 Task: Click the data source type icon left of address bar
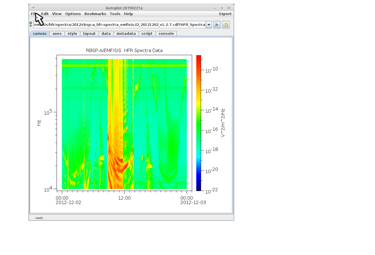[x=31, y=24]
